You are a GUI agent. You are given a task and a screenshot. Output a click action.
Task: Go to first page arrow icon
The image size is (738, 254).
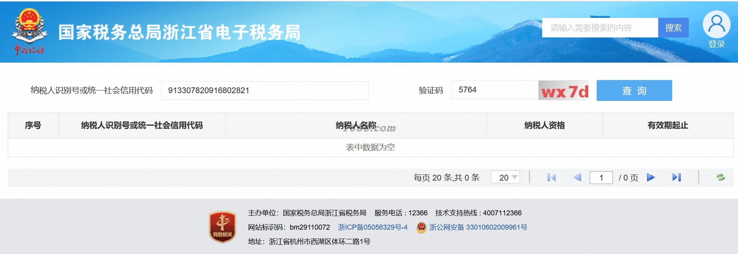pos(551,177)
